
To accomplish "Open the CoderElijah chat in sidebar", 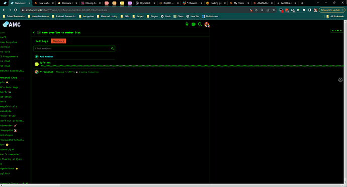I will click(x=7, y=150).
